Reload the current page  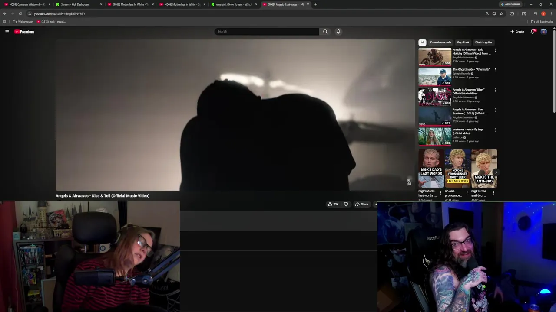click(20, 13)
